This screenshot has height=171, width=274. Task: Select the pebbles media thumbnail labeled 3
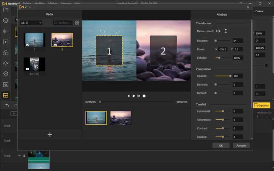[62, 40]
